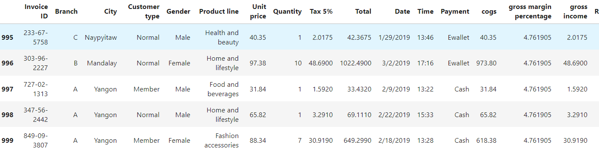The height and width of the screenshot is (156, 599).
Task: Click the Mandalay city cell
Action: [x=102, y=63]
